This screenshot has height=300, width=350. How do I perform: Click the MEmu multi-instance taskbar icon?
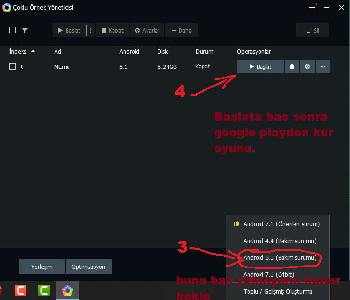[68, 290]
